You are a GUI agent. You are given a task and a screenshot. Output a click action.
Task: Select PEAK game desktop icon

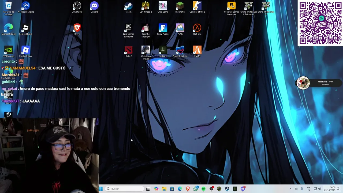180,29
